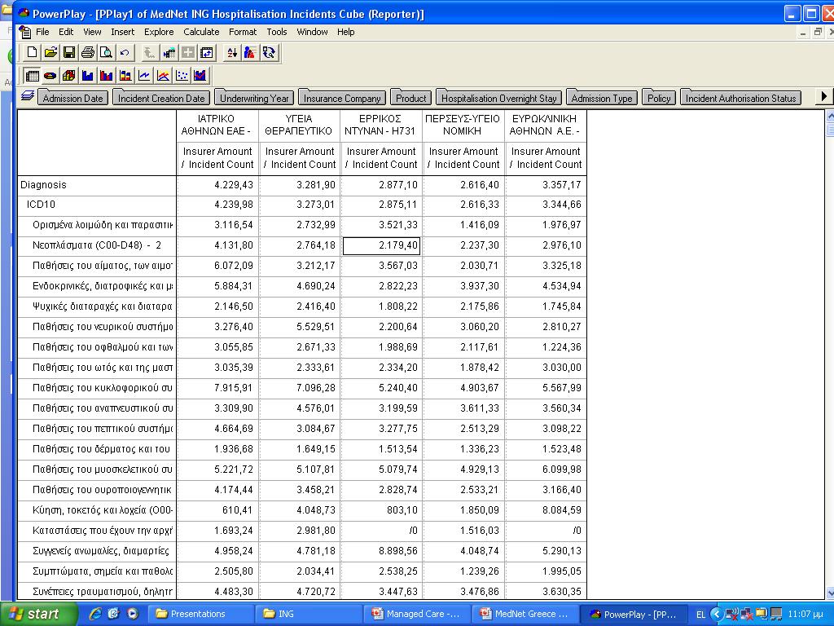The height and width of the screenshot is (626, 834).
Task: Switch to the ING folder taskbar button
Action: coord(307,614)
